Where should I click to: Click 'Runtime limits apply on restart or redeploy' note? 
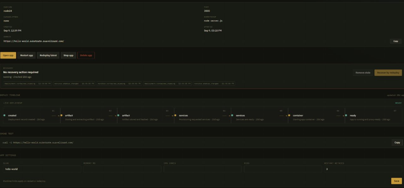click(x=24, y=181)
